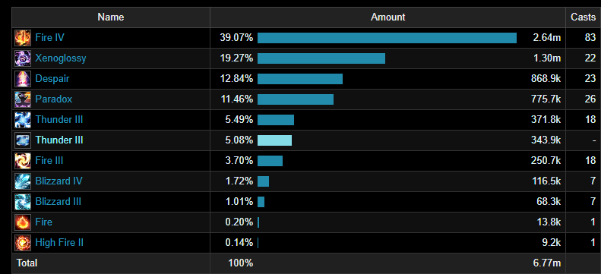Open the High Fire II link
601x274 pixels.
59,243
